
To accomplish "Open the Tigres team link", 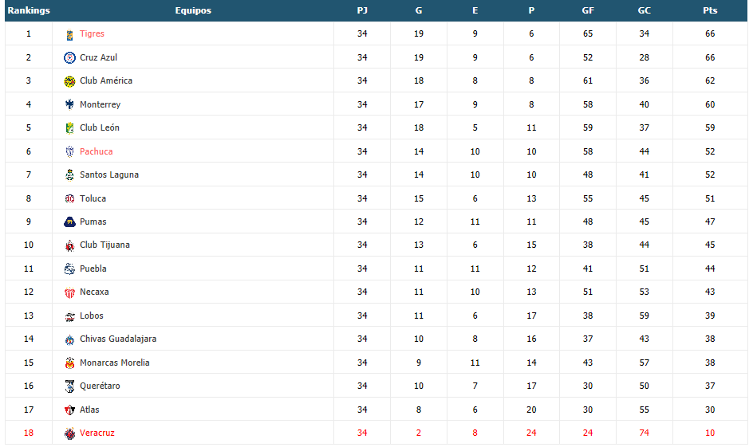I will click(92, 33).
